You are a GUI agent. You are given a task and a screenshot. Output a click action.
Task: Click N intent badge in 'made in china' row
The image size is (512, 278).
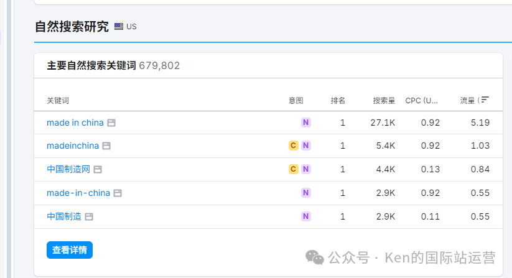305,123
